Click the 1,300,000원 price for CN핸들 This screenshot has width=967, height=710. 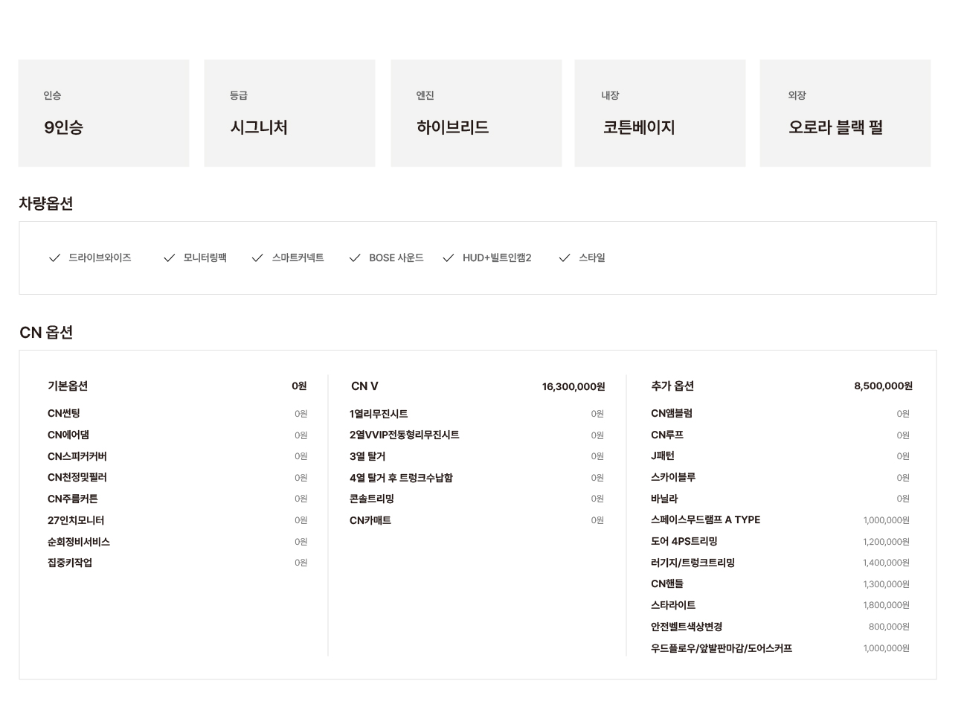tap(886, 584)
